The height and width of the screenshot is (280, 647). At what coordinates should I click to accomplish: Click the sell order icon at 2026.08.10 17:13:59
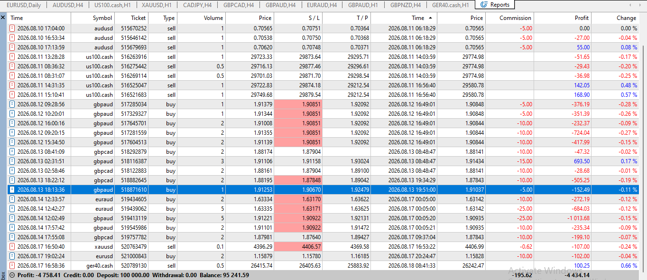coord(12,47)
